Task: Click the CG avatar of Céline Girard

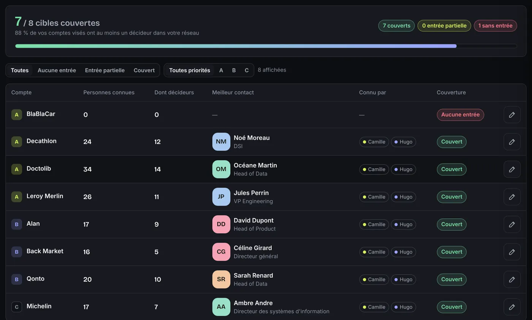Action: [x=221, y=252]
